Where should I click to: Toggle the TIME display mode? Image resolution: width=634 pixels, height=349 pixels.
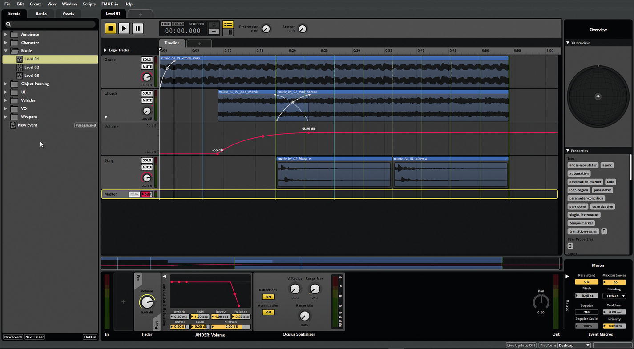point(166,24)
